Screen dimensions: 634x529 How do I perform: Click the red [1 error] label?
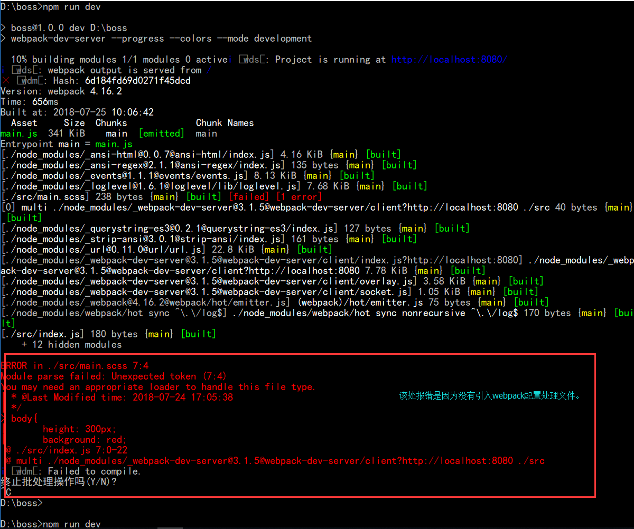(x=297, y=197)
